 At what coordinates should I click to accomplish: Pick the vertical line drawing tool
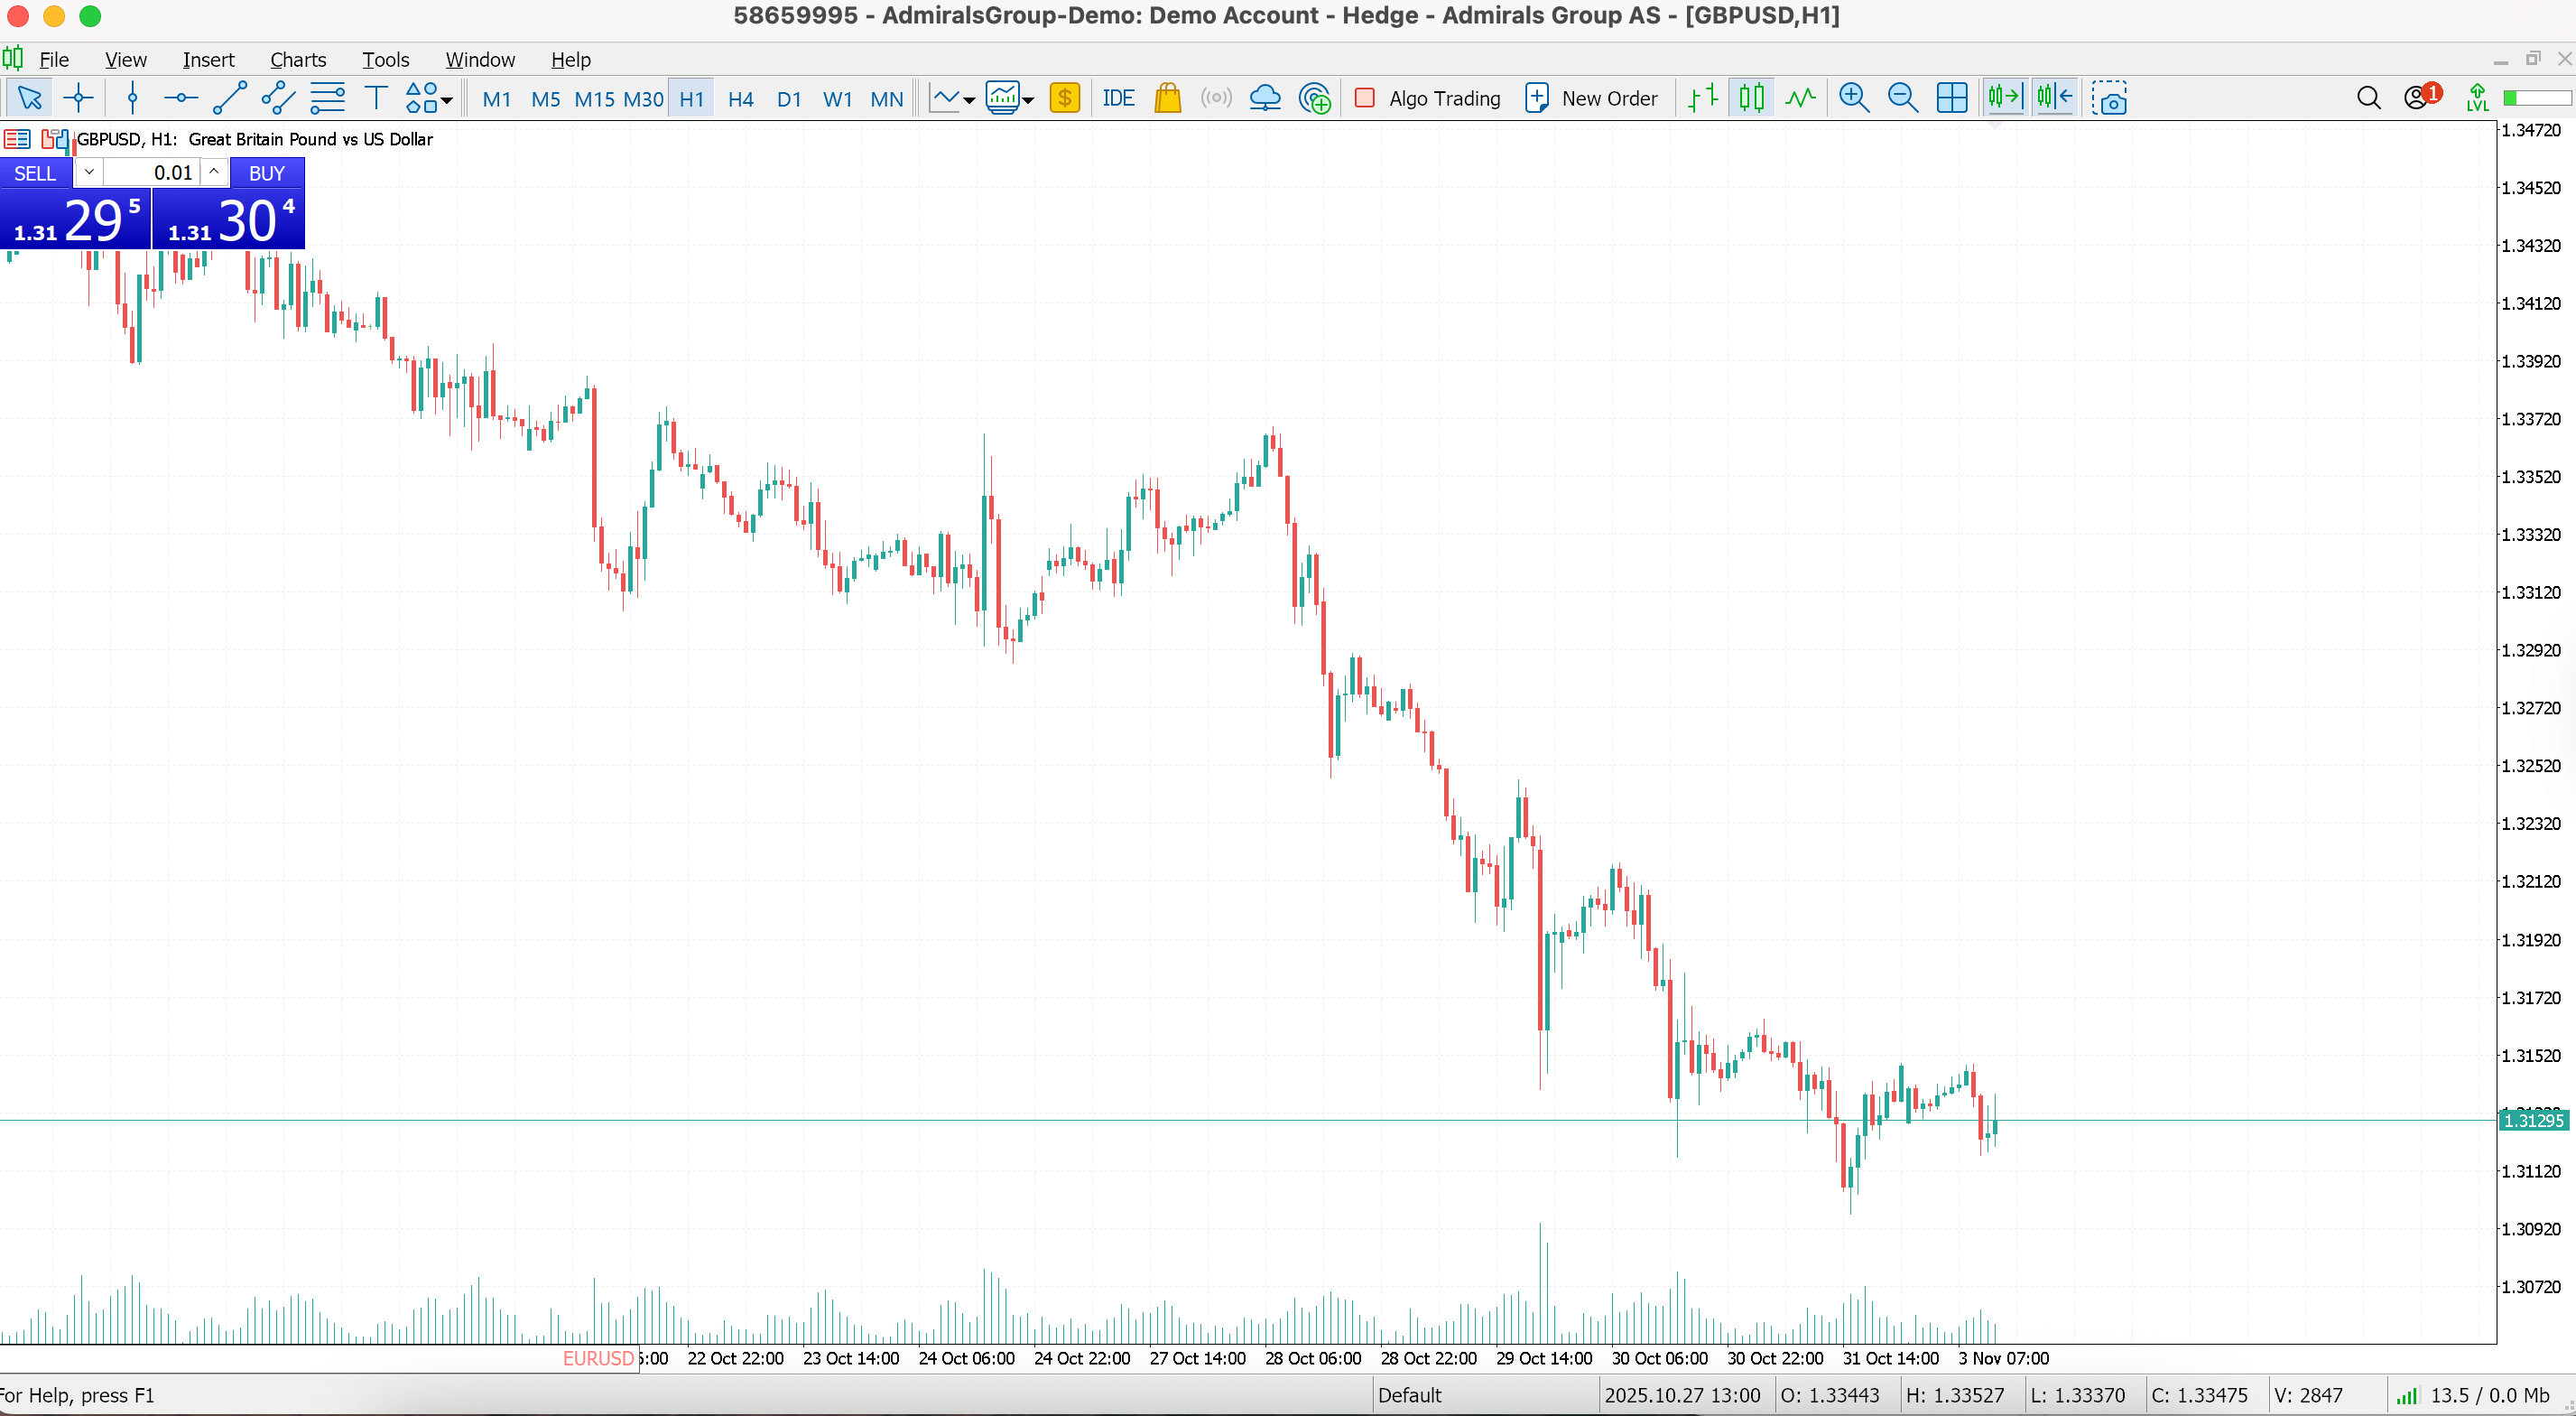(132, 98)
